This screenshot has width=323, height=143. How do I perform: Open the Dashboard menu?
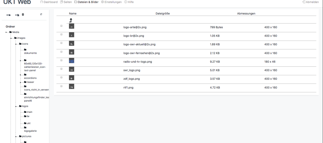click(49, 2)
